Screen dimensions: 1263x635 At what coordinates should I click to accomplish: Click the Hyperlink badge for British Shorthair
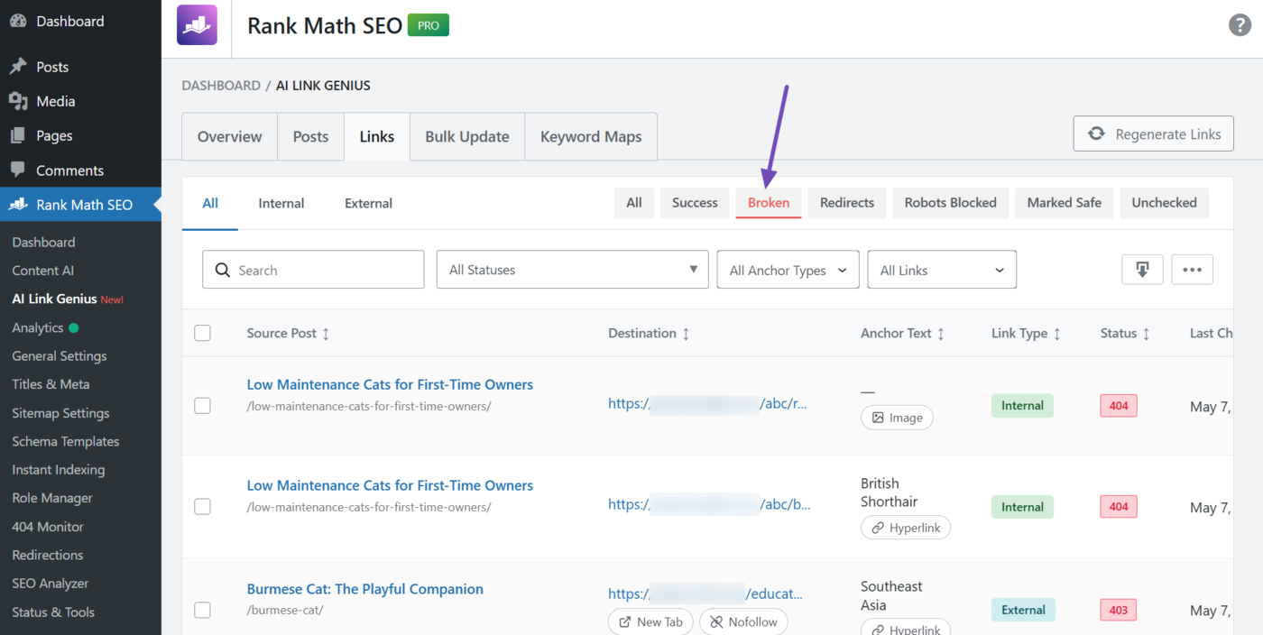point(906,528)
